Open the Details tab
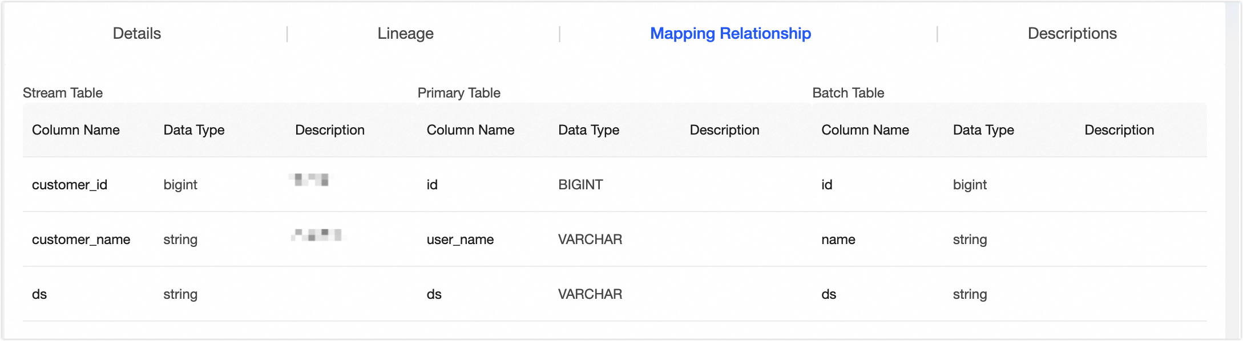1243x341 pixels. [137, 34]
